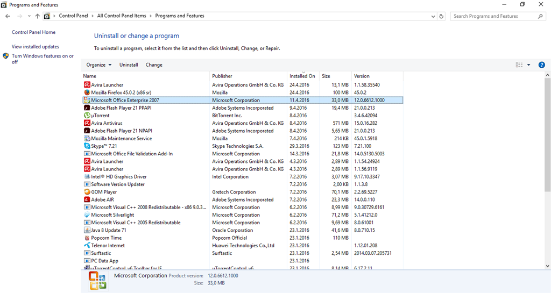Click All Control Panel Items breadcrumb

(x=122, y=16)
